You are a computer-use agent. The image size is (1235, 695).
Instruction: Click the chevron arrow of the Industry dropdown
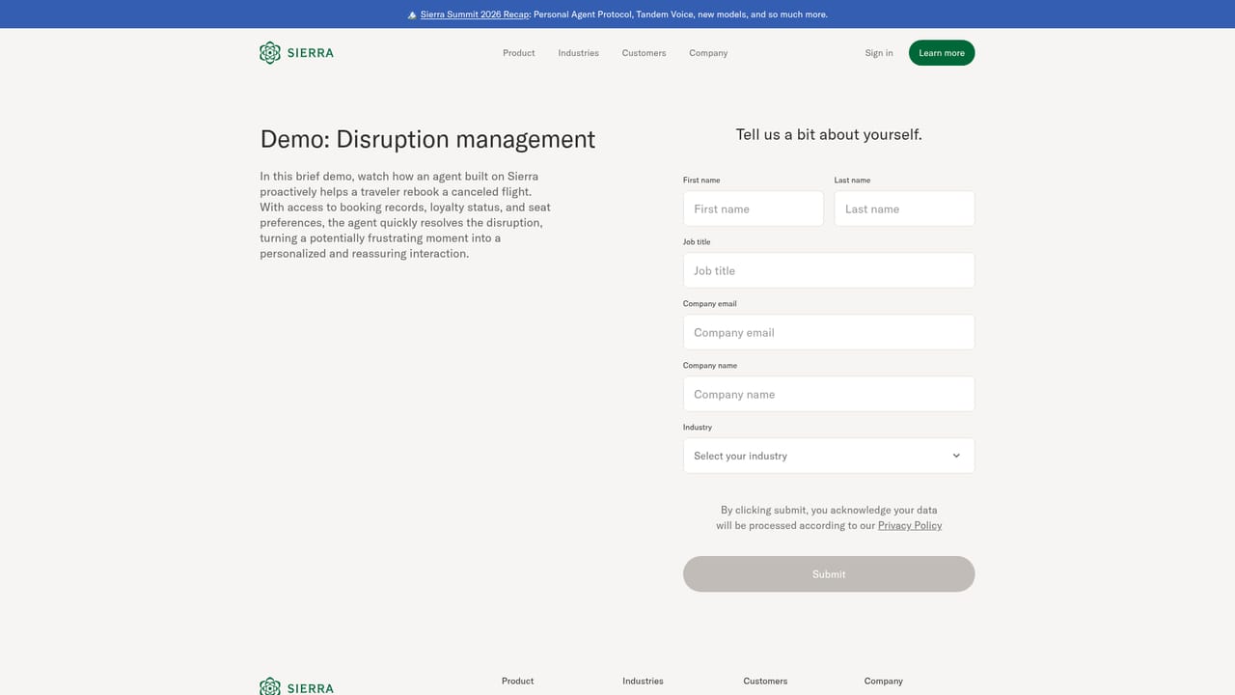tap(956, 456)
